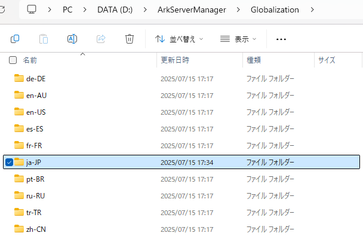Select the ru-RU folder name

click(35, 196)
